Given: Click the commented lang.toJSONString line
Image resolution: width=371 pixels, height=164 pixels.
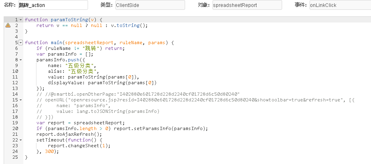Looking at the screenshot, I should click(x=98, y=111).
